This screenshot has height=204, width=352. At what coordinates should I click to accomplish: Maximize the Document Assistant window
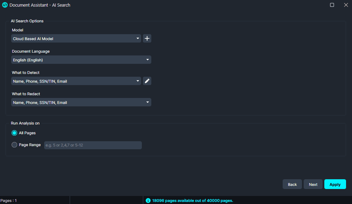pyautogui.click(x=332, y=5)
